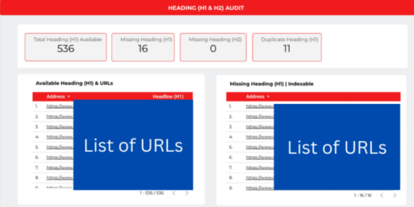
Task: Click the Total Heading (H1) Available scorecard
Action: (x=66, y=47)
